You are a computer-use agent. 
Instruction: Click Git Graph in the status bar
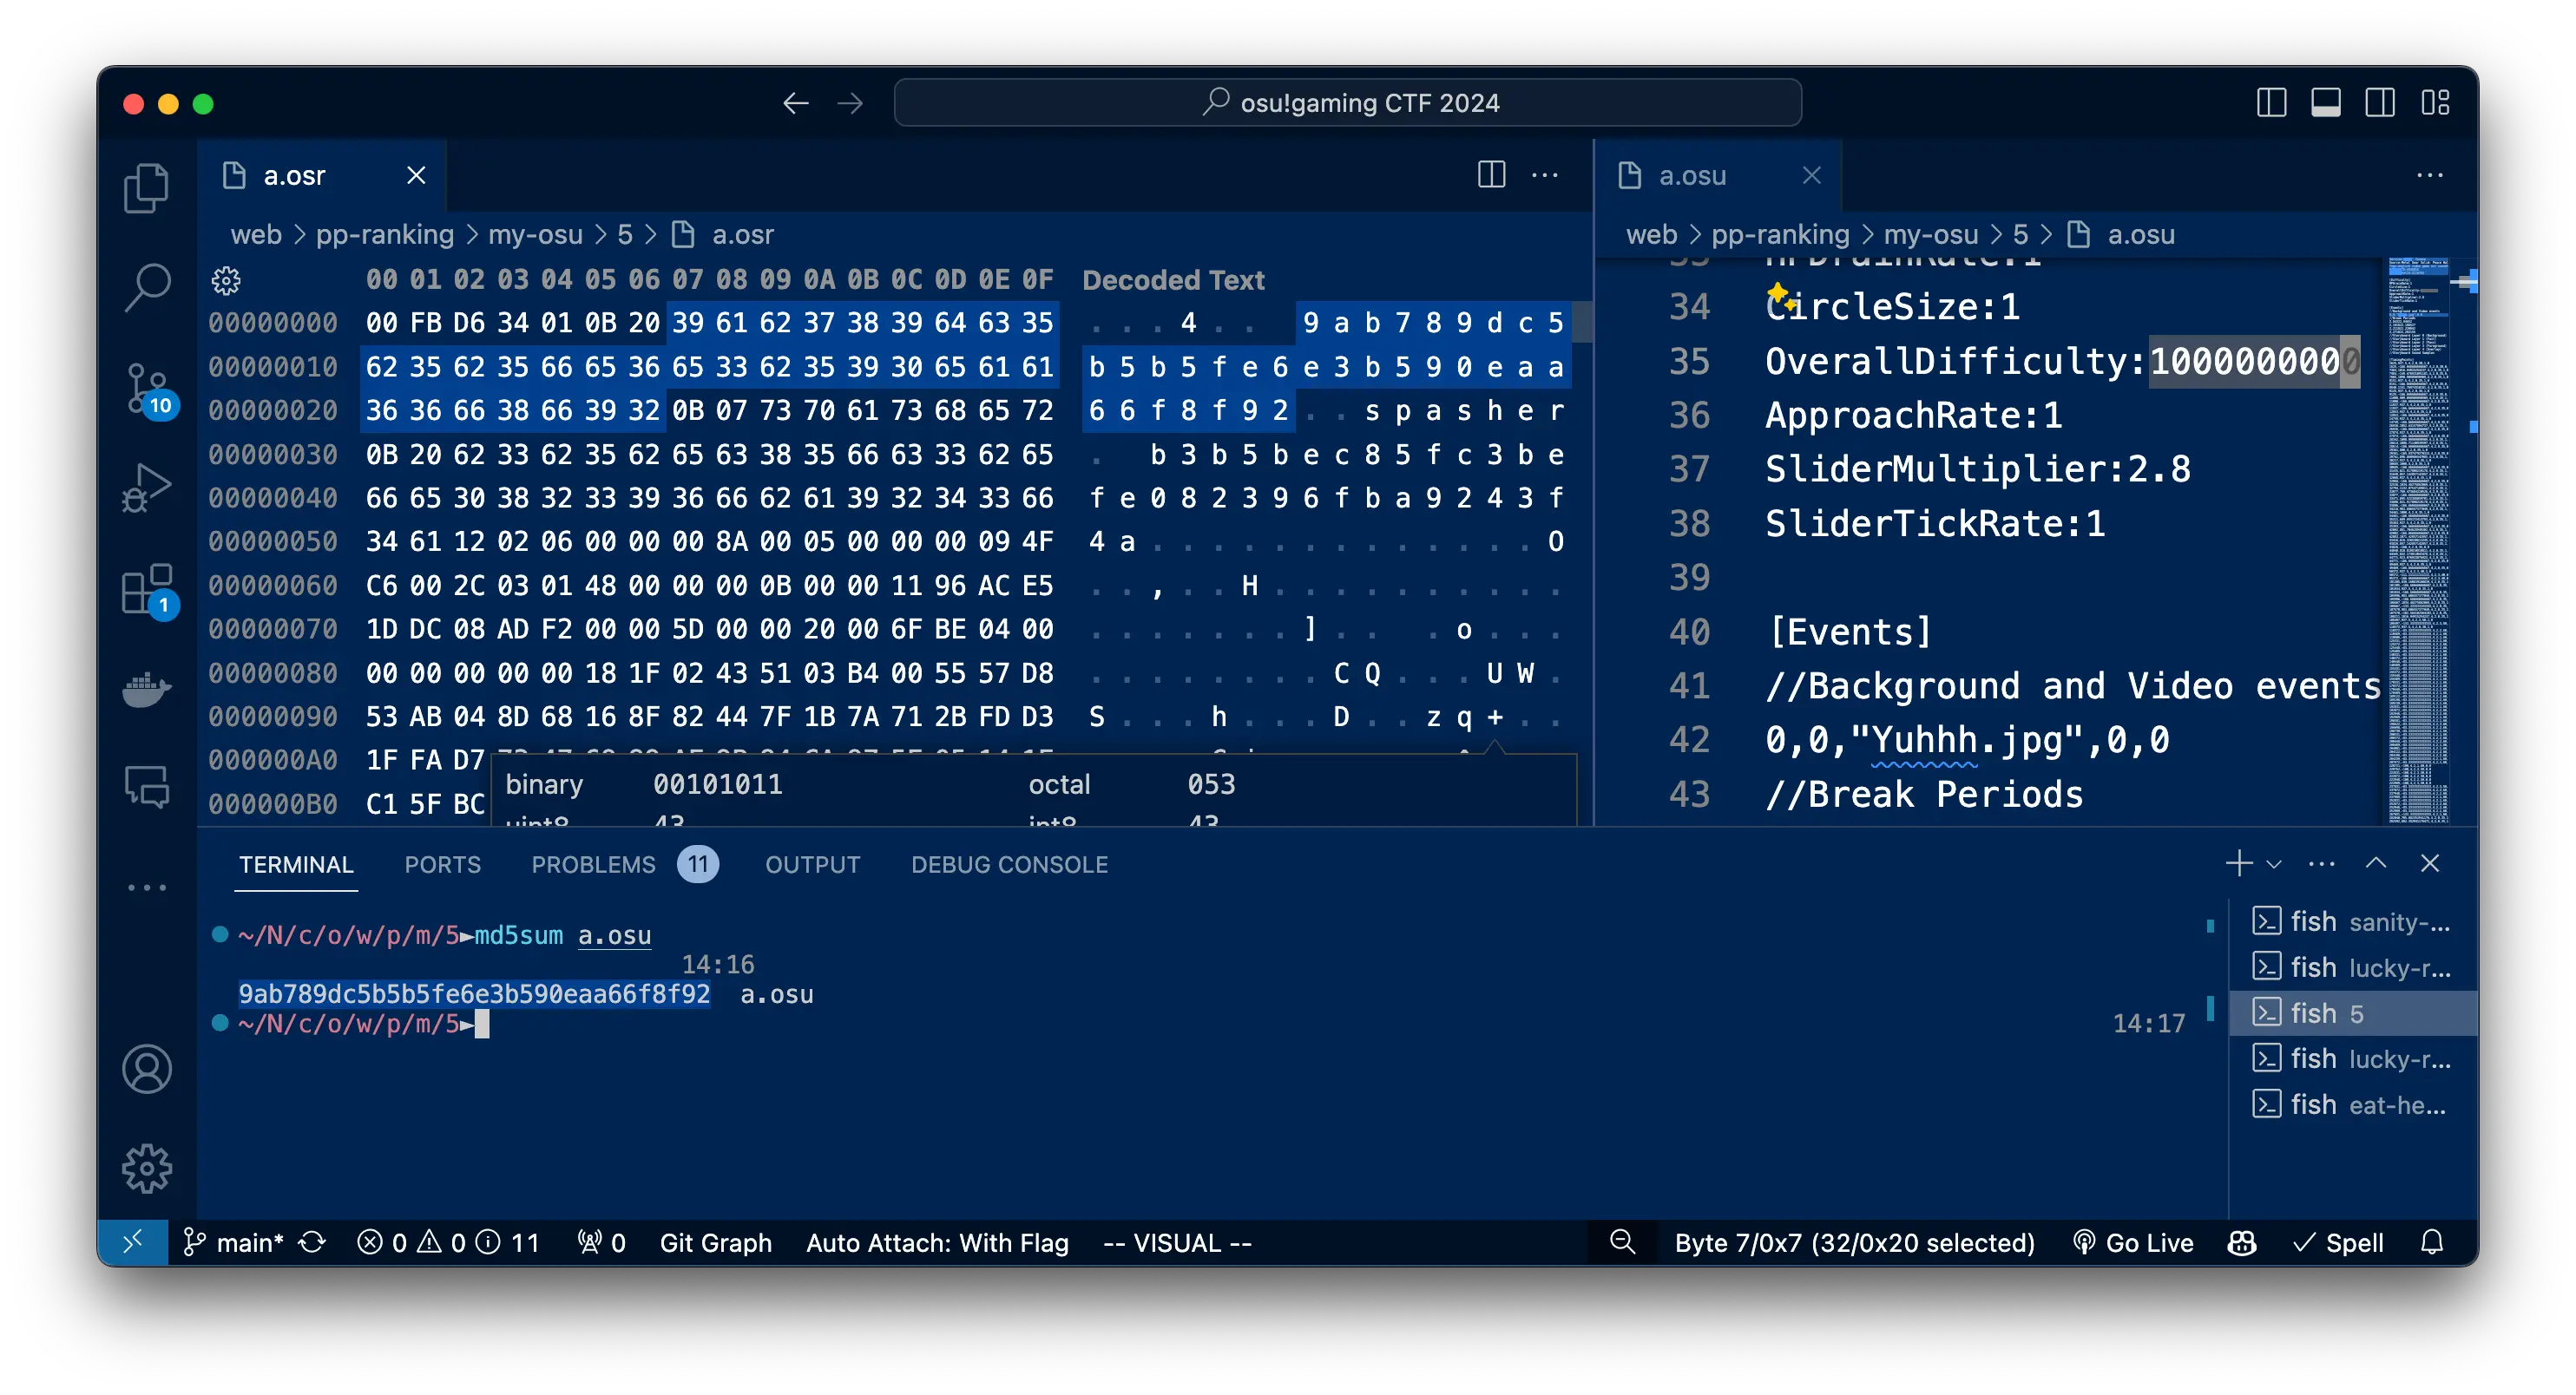tap(715, 1242)
